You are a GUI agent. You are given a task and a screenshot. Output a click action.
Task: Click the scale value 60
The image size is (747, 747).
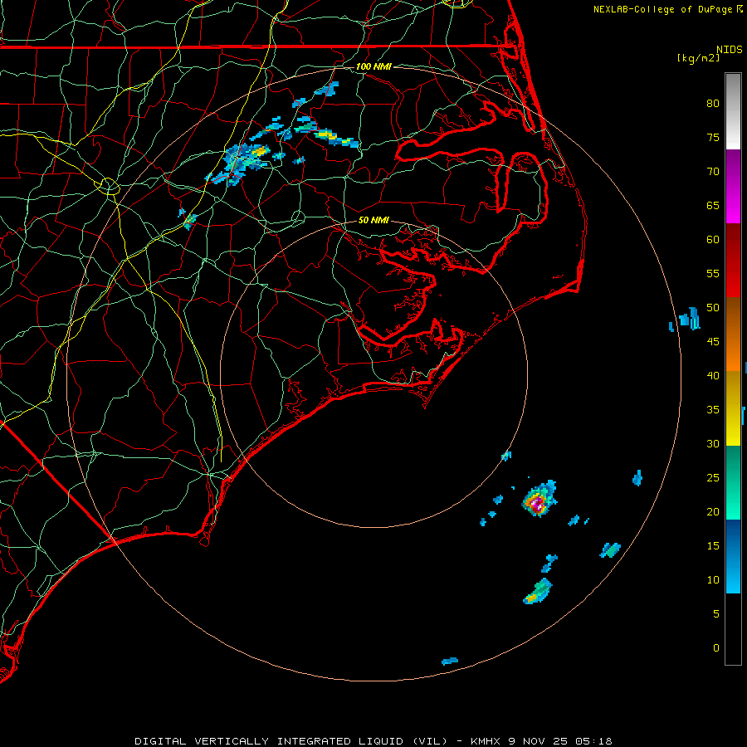click(713, 240)
